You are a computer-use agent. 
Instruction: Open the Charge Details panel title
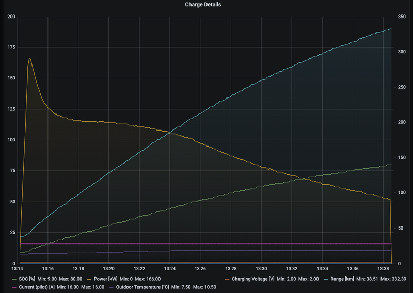click(x=203, y=5)
